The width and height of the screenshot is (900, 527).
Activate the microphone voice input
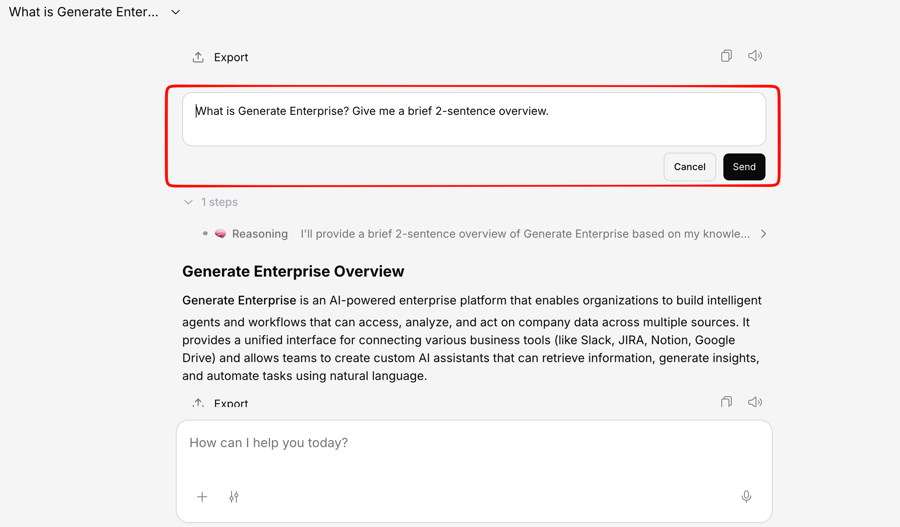746,496
